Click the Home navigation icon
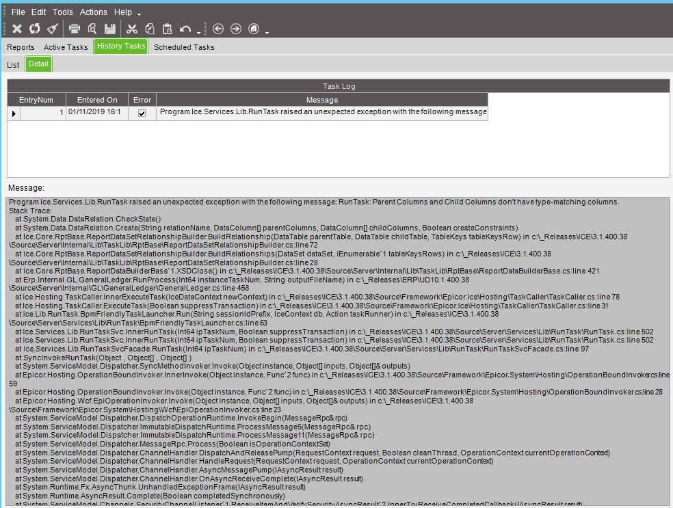The width and height of the screenshot is (673, 508). point(254,29)
